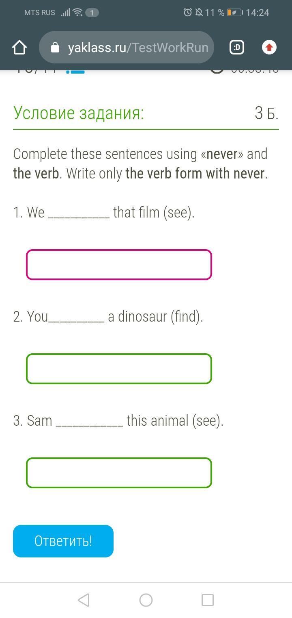
Task: Tap the notification count badge
Action: [92, 13]
